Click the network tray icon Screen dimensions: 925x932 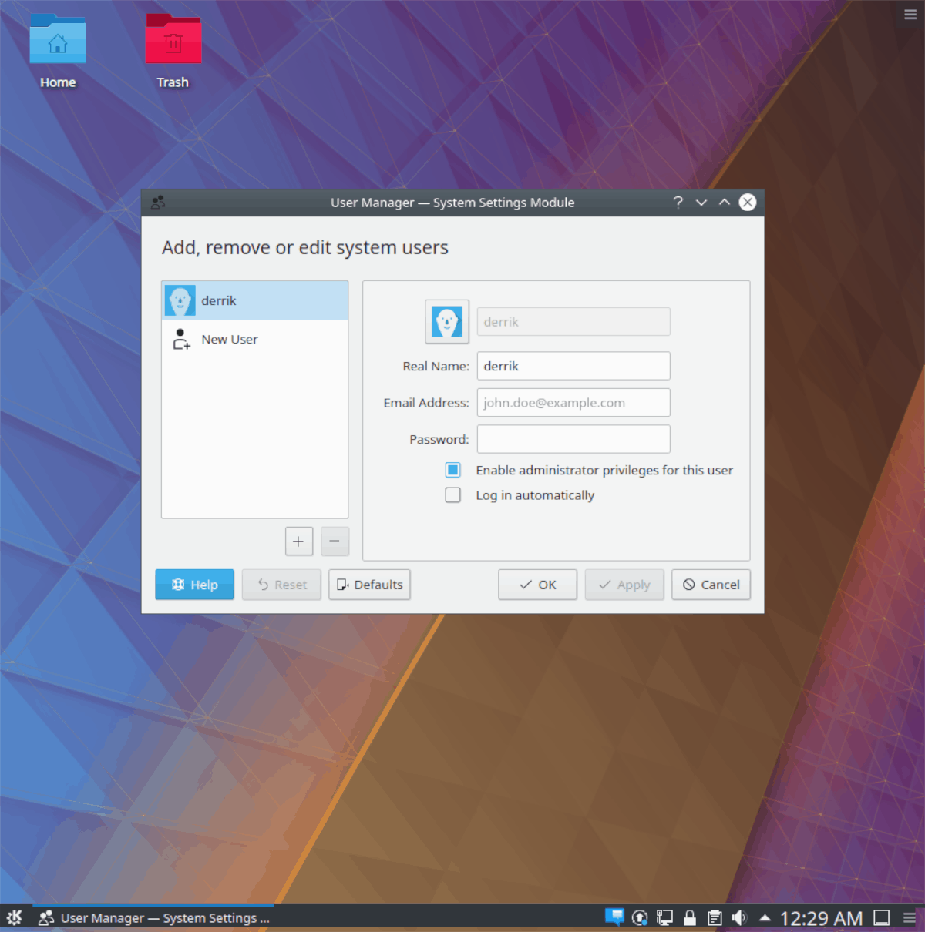coord(664,917)
